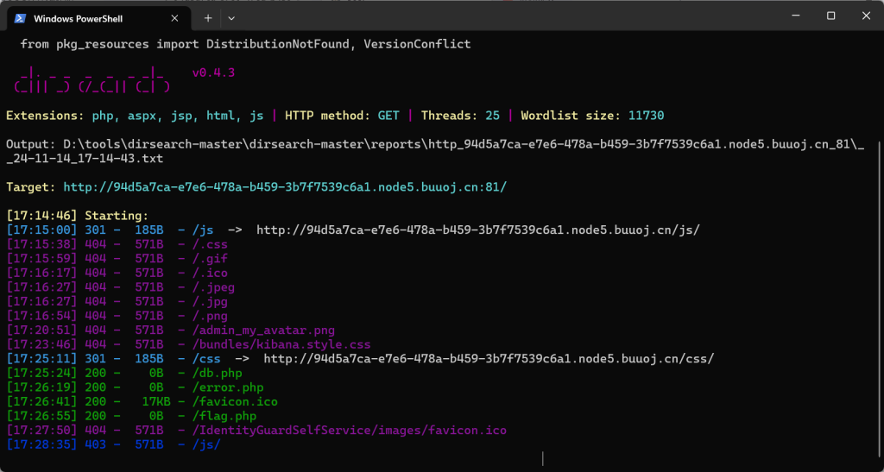Click the _24-11-14_17-14-43.txt filename

coord(85,158)
